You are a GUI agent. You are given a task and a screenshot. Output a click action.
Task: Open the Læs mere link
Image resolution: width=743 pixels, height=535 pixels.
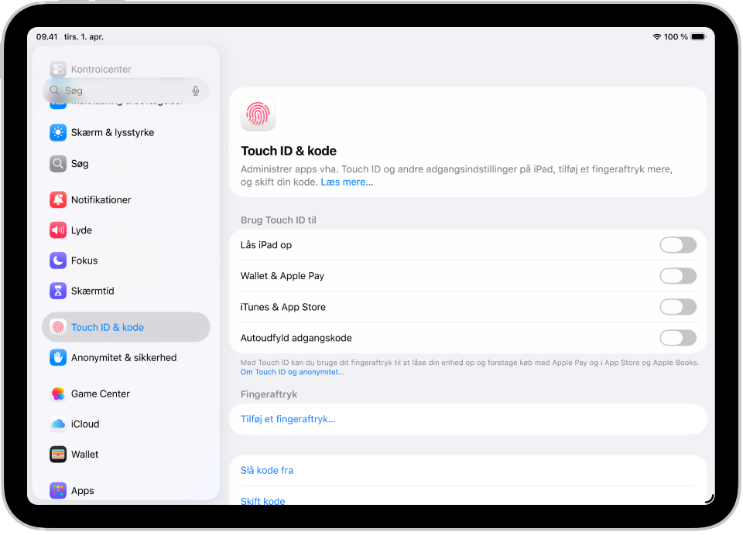tap(346, 182)
